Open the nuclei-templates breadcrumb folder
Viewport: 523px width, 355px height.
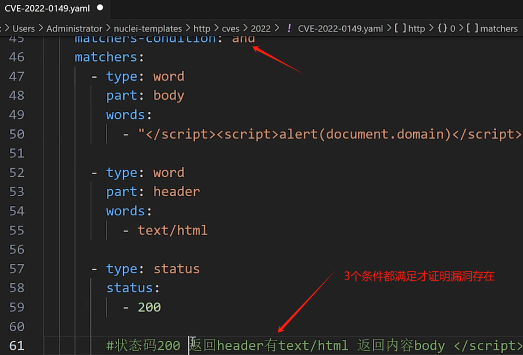coord(148,28)
